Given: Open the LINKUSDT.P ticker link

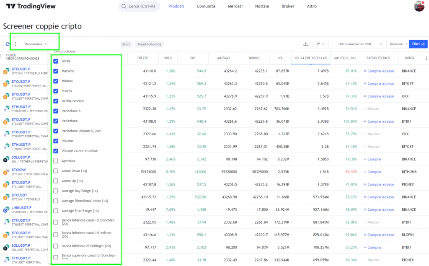Looking at the screenshot, I should (21, 208).
